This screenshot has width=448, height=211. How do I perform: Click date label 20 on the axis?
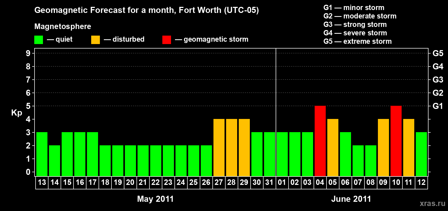pos(130,182)
